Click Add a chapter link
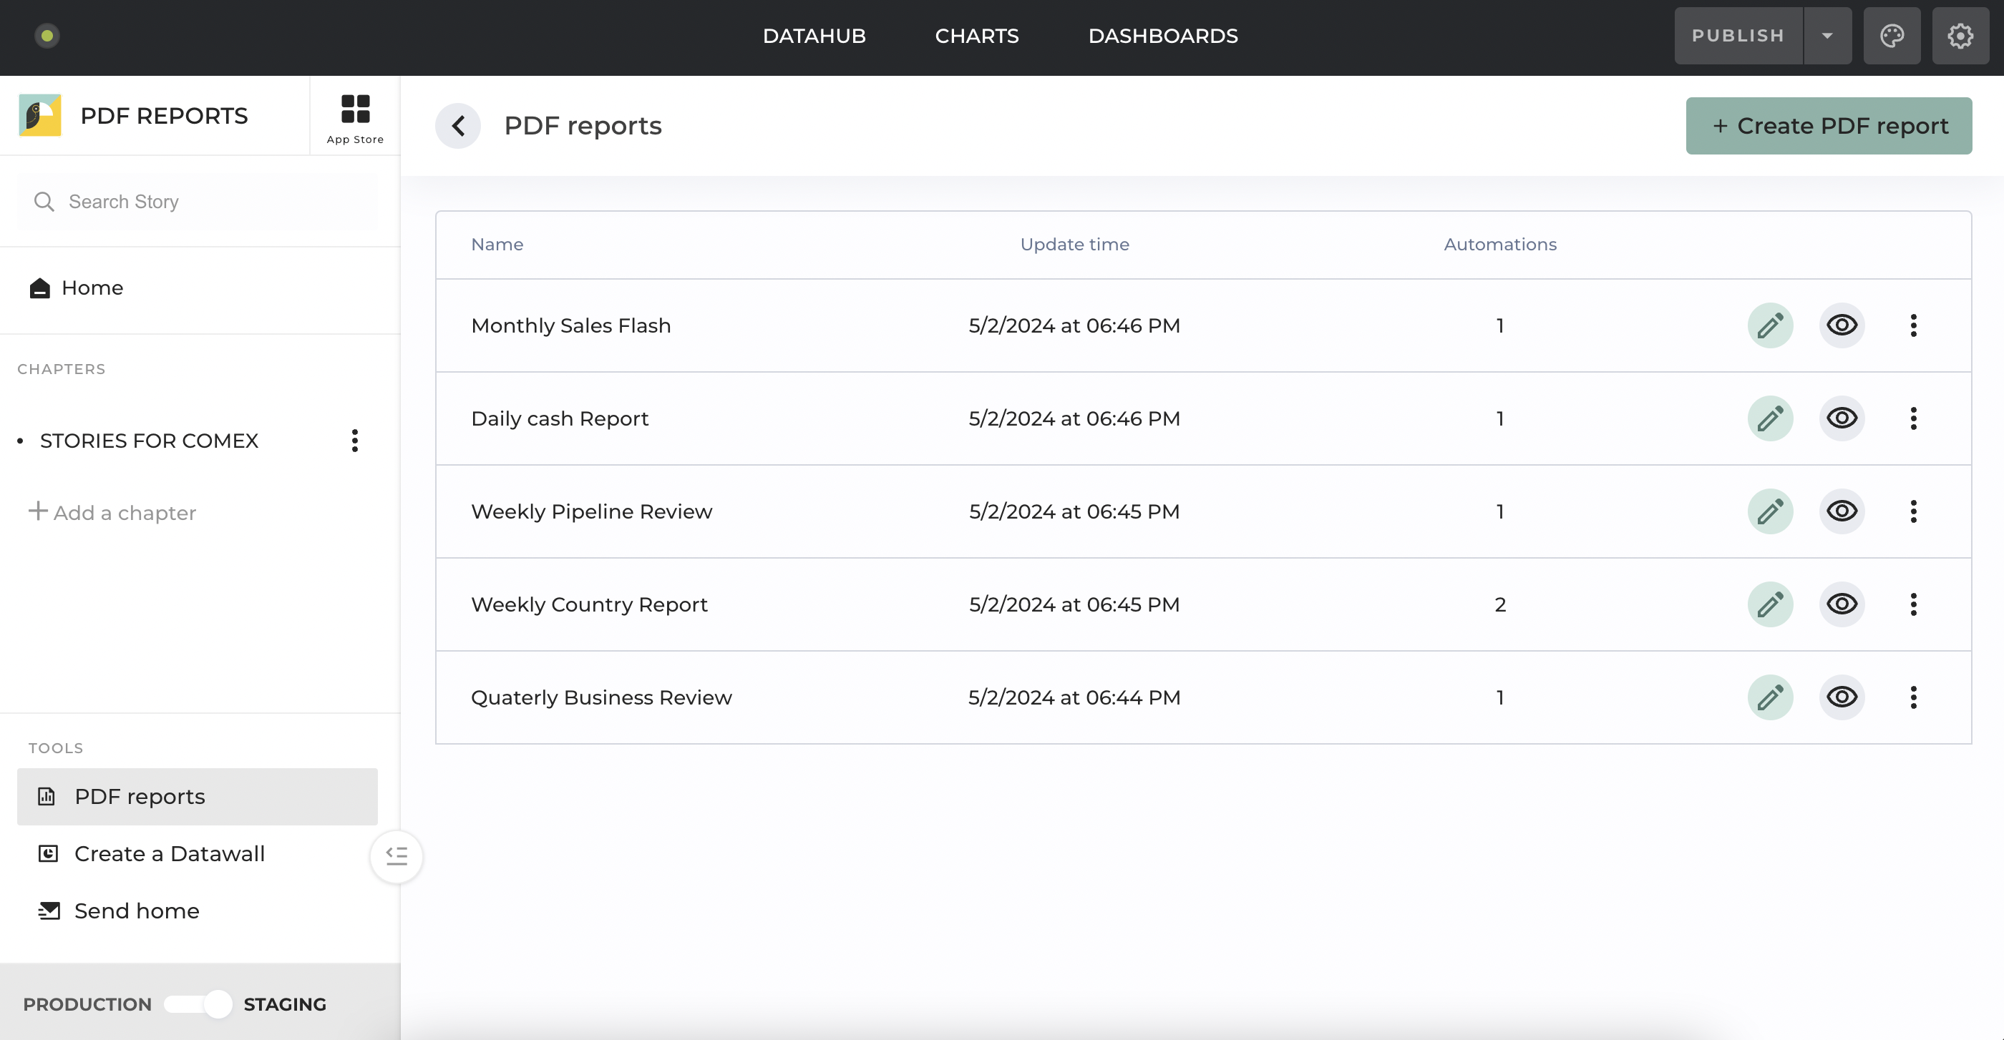The image size is (2004, 1040). tap(113, 512)
